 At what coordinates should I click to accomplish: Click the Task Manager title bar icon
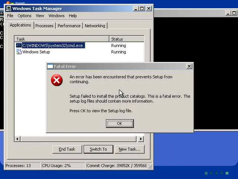coord(9,9)
